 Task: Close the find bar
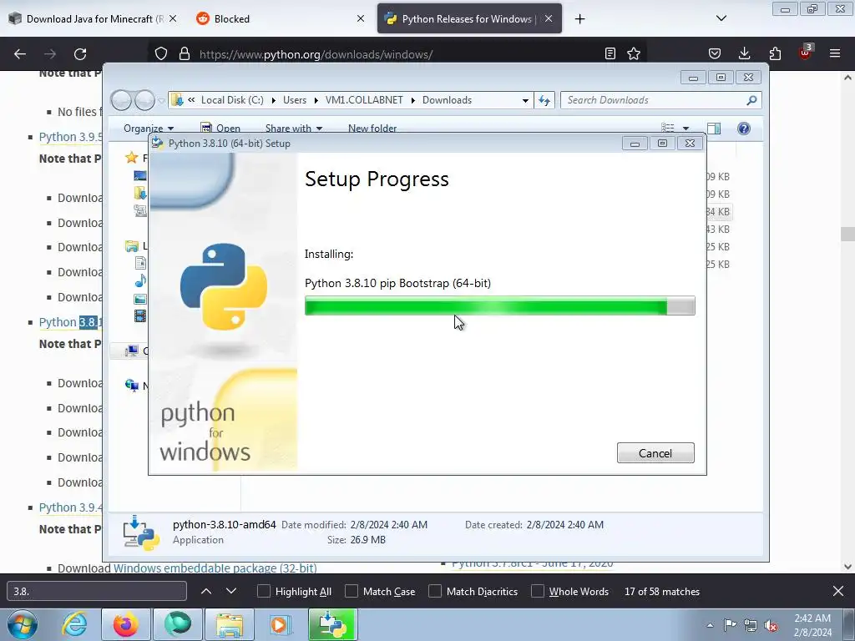tap(838, 592)
